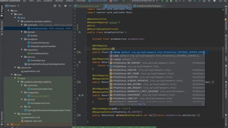
Task: Start debugging with the bug icon
Action: (167, 1)
